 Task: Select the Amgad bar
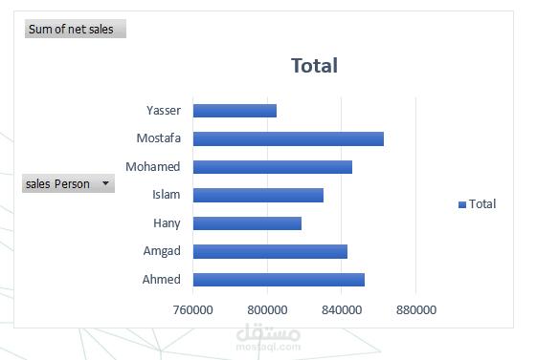coord(270,251)
